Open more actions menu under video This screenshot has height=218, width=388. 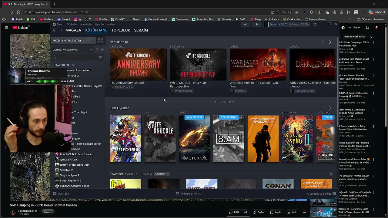pyautogui.click(x=304, y=212)
